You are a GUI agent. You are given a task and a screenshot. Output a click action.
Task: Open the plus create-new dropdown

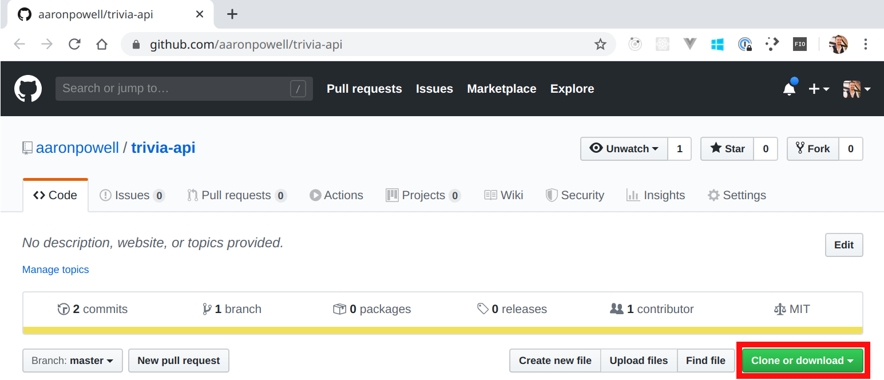[x=818, y=89]
